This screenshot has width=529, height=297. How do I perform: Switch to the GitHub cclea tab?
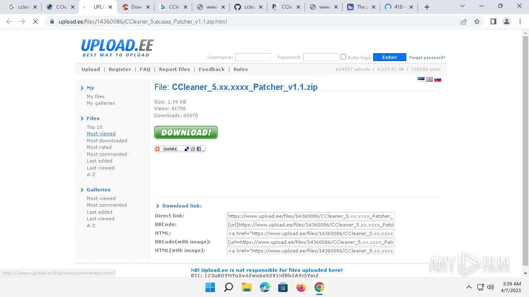click(250, 7)
